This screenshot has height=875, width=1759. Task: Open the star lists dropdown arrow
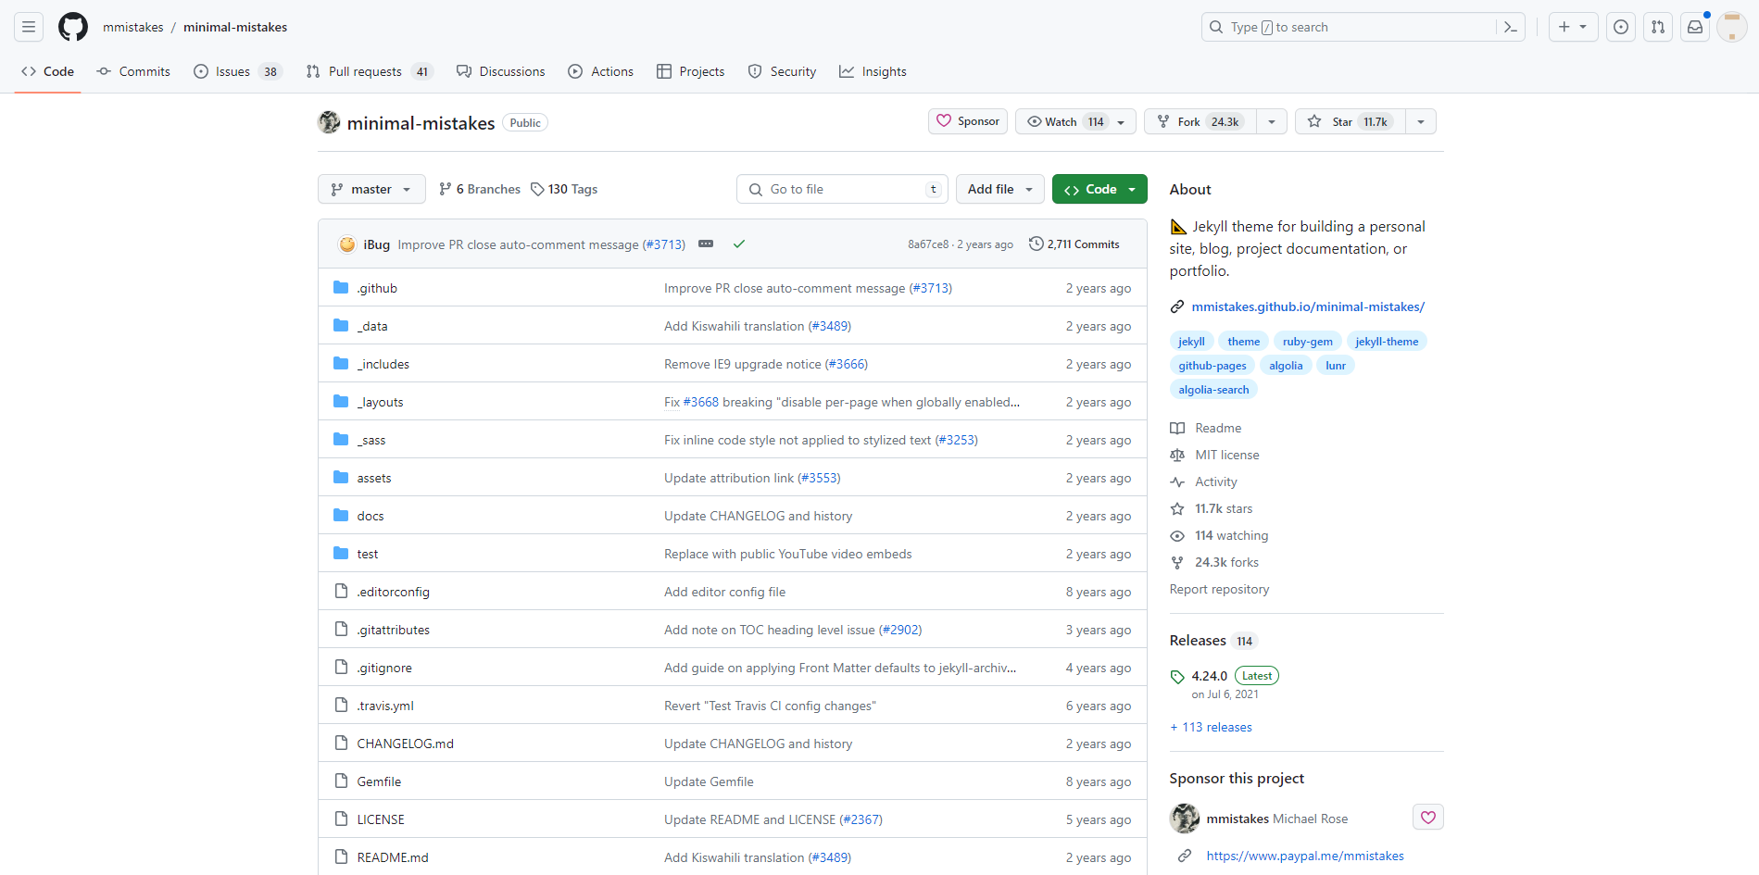(1421, 121)
